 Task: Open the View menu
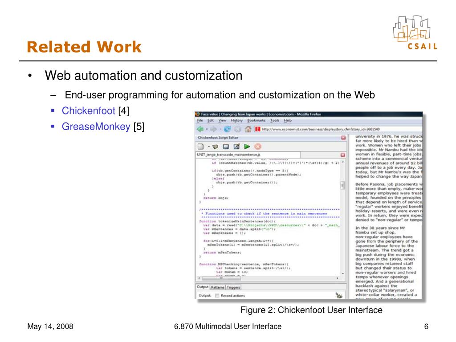click(223, 120)
